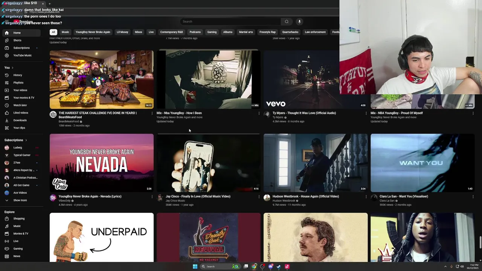Open Mix - NBA YoungBoy Proud Of Myself title
Screen dimensions: 482x271
click(x=397, y=113)
